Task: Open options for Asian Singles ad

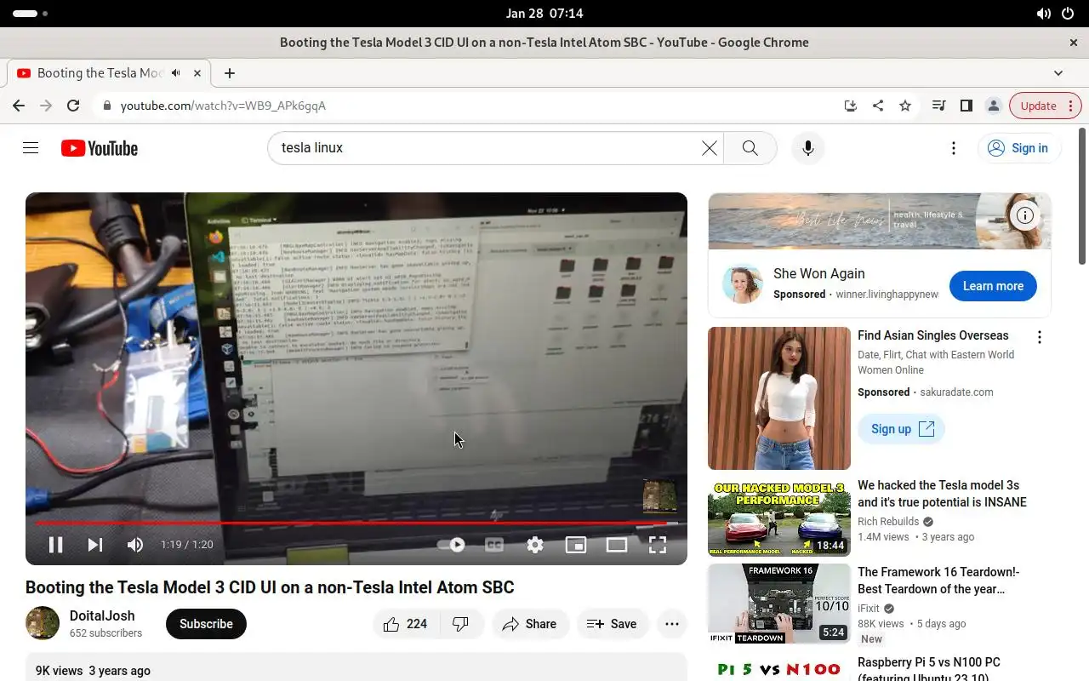Action: [x=1039, y=337]
